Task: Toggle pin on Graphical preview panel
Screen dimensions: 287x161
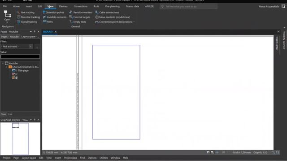Action: [x=35, y=120]
